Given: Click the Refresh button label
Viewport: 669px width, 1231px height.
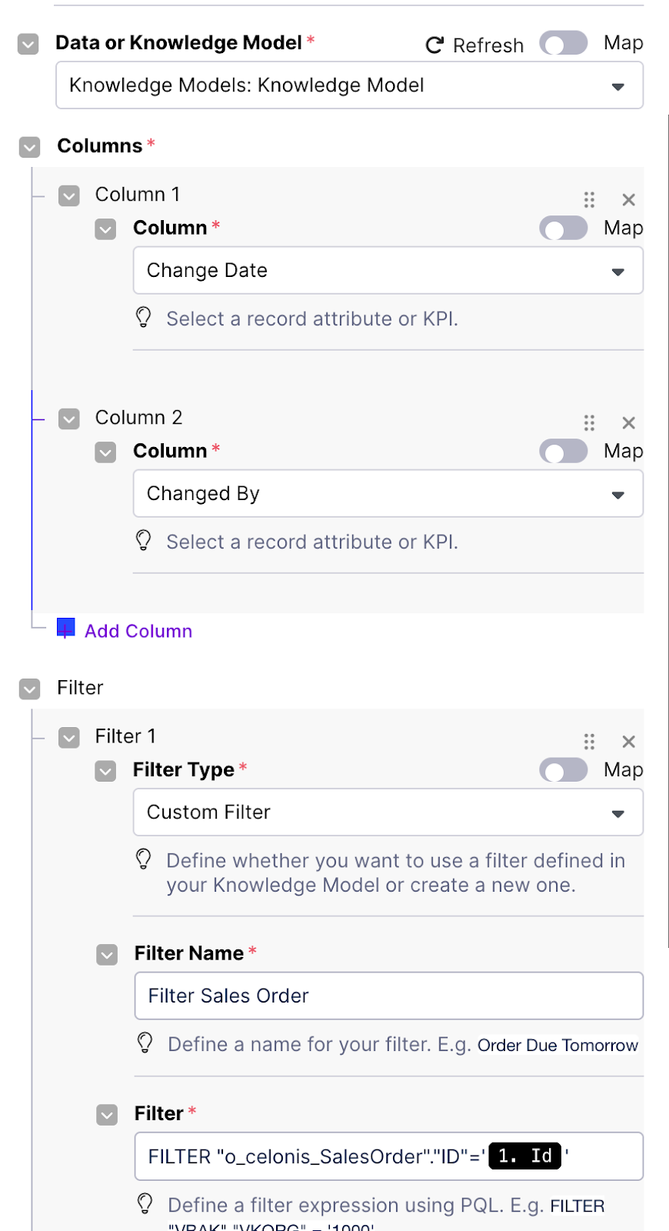Looking at the screenshot, I should coord(488,45).
